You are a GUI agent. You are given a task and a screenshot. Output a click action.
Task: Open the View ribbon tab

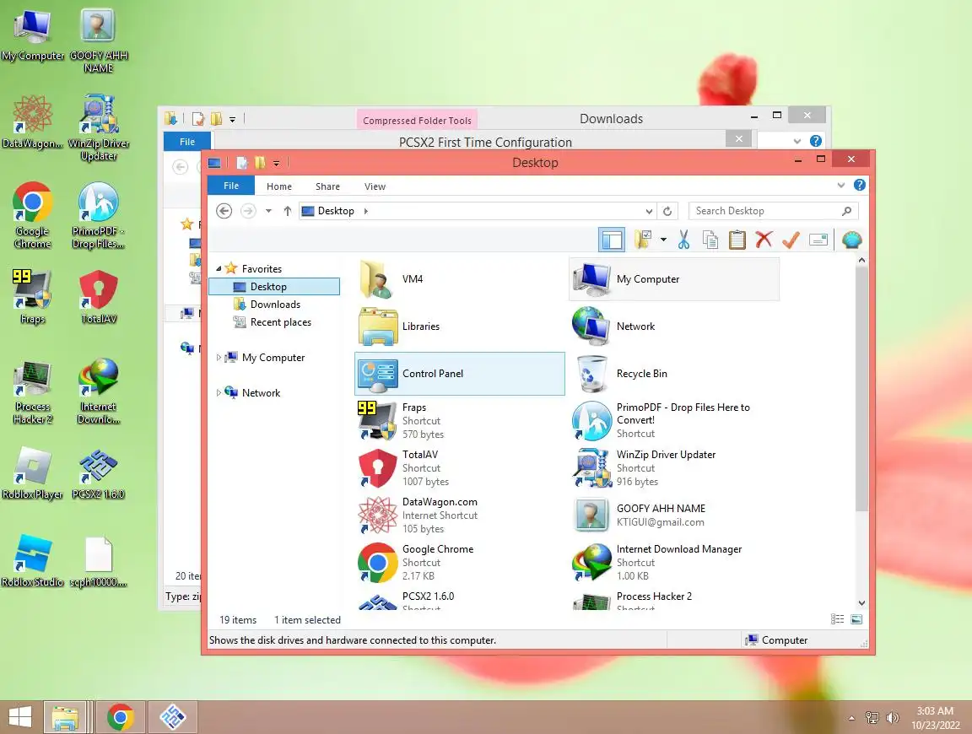[375, 186]
